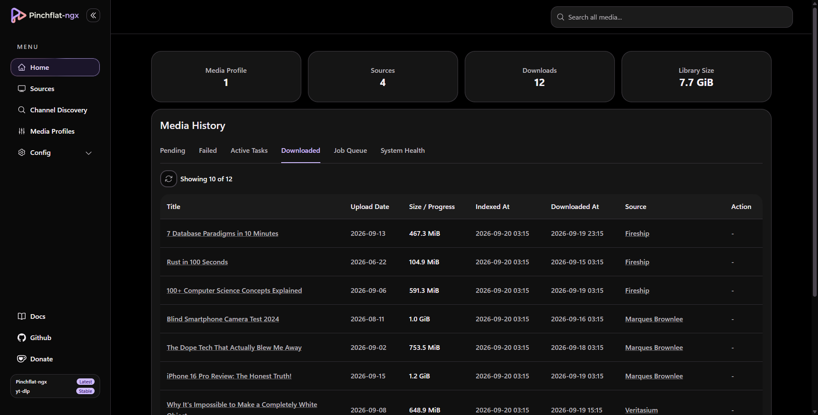Switch to the Failed tab
The image size is (818, 415).
(x=208, y=151)
